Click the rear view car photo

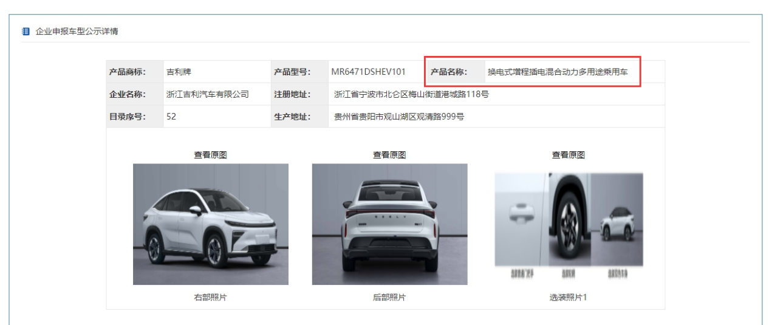click(x=390, y=224)
